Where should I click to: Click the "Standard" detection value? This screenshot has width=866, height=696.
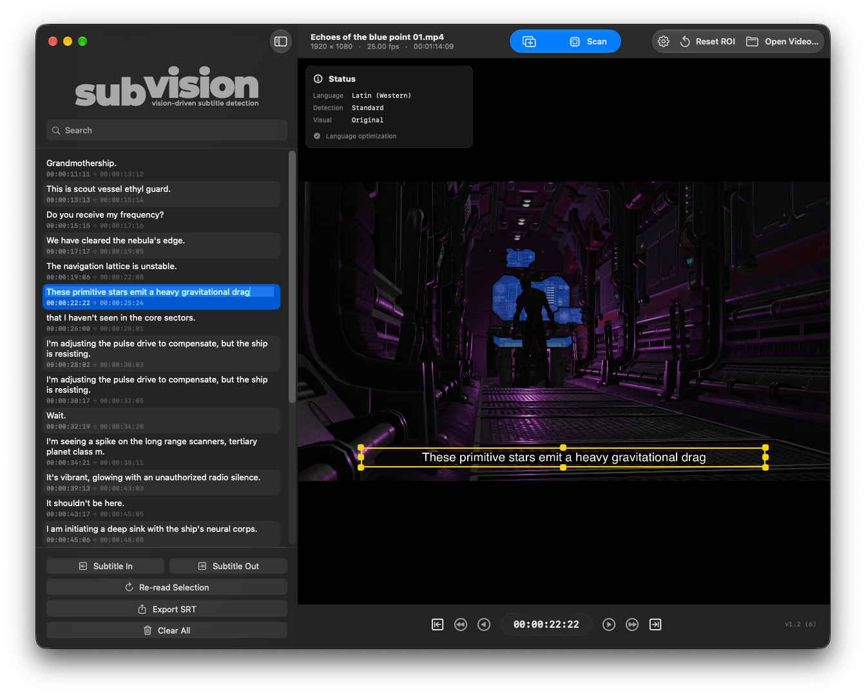pyautogui.click(x=368, y=108)
